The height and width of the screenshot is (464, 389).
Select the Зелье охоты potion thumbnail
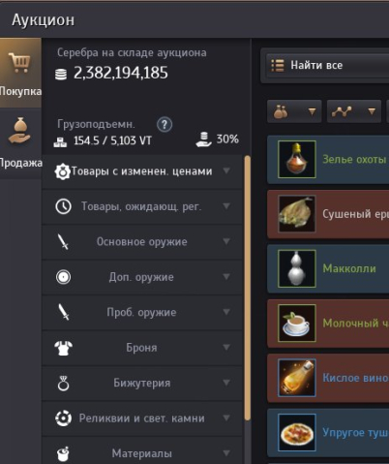(x=297, y=159)
